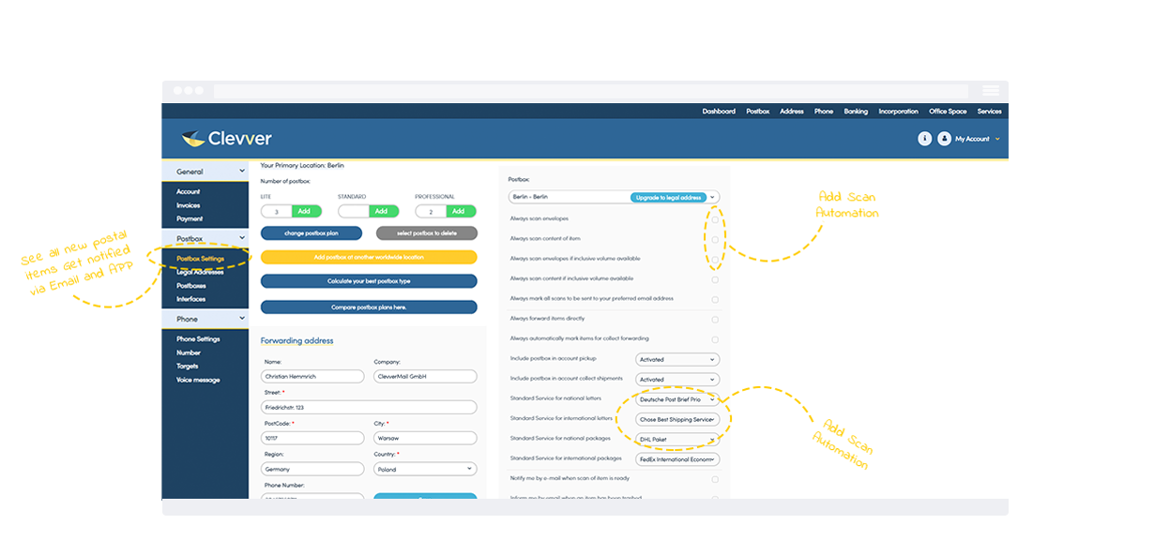This screenshot has height=540, width=1170.
Task: Click the PROFESSIONAL postbox quantity field
Action: click(431, 212)
